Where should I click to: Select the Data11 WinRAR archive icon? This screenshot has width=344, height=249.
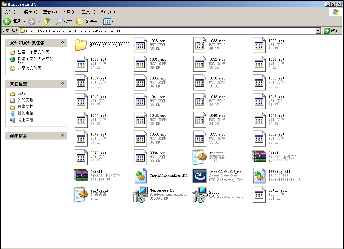[81, 175]
